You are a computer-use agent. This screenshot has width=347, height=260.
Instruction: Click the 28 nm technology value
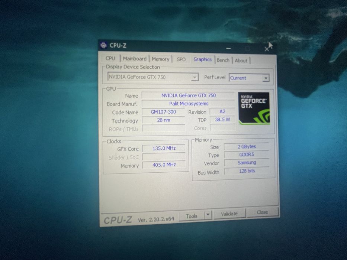pos(163,120)
